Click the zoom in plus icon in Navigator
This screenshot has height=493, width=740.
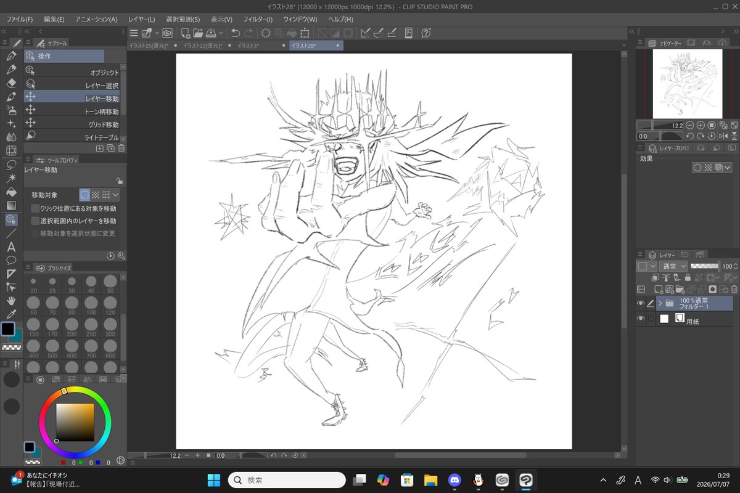pos(701,125)
